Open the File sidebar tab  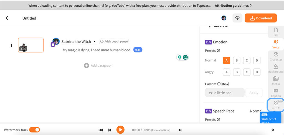pyautogui.click(x=276, y=32)
